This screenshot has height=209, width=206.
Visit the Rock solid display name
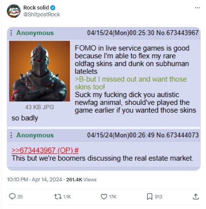(x=36, y=8)
